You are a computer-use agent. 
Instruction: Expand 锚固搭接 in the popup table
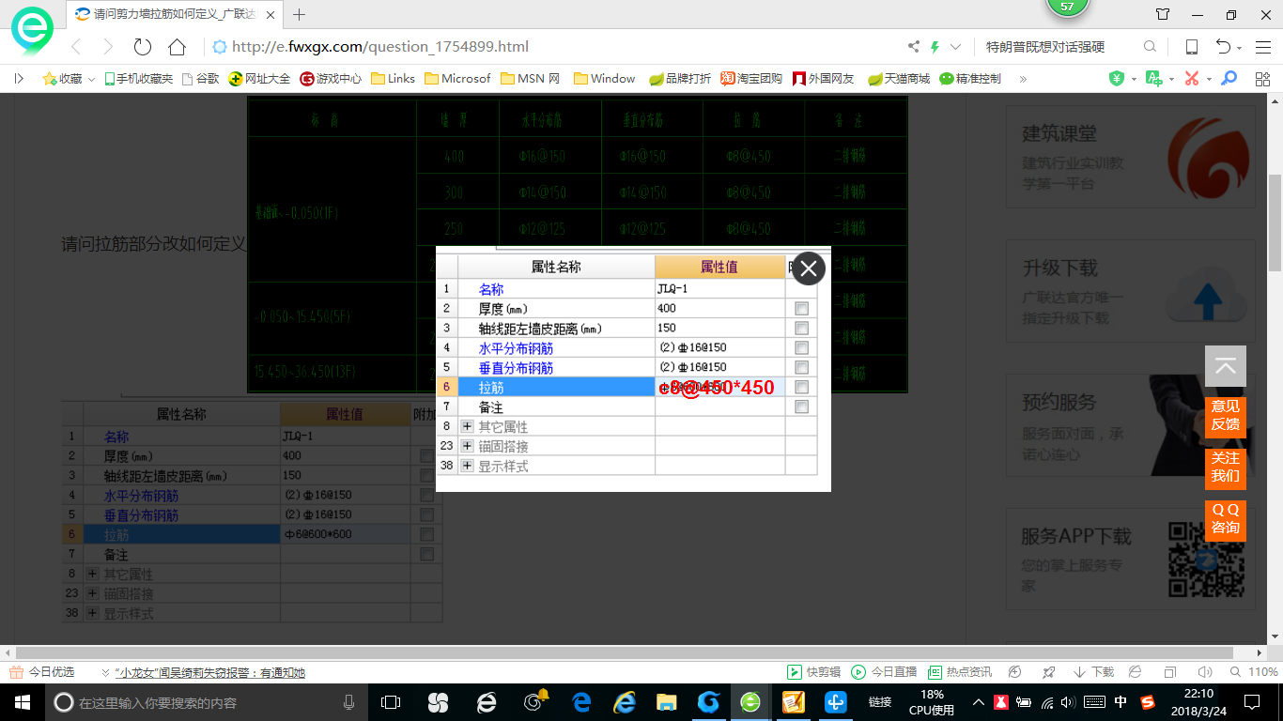[468, 446]
